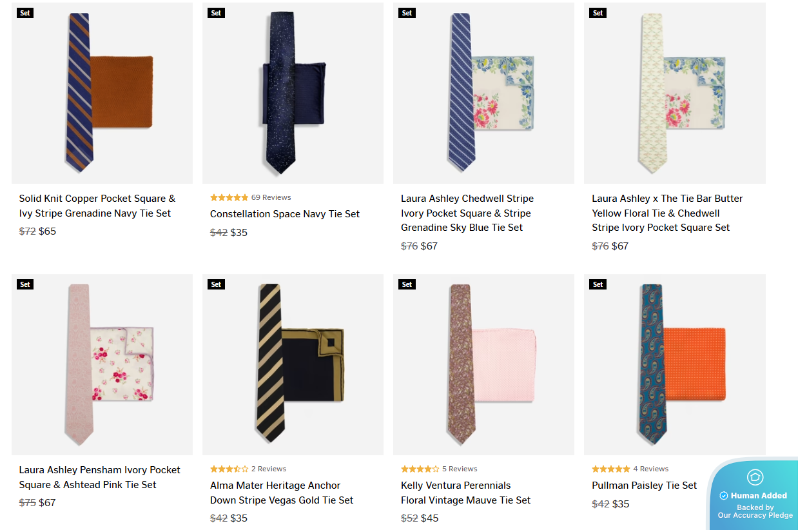View the 5 Reviews link
The height and width of the screenshot is (530, 798).
pos(460,469)
